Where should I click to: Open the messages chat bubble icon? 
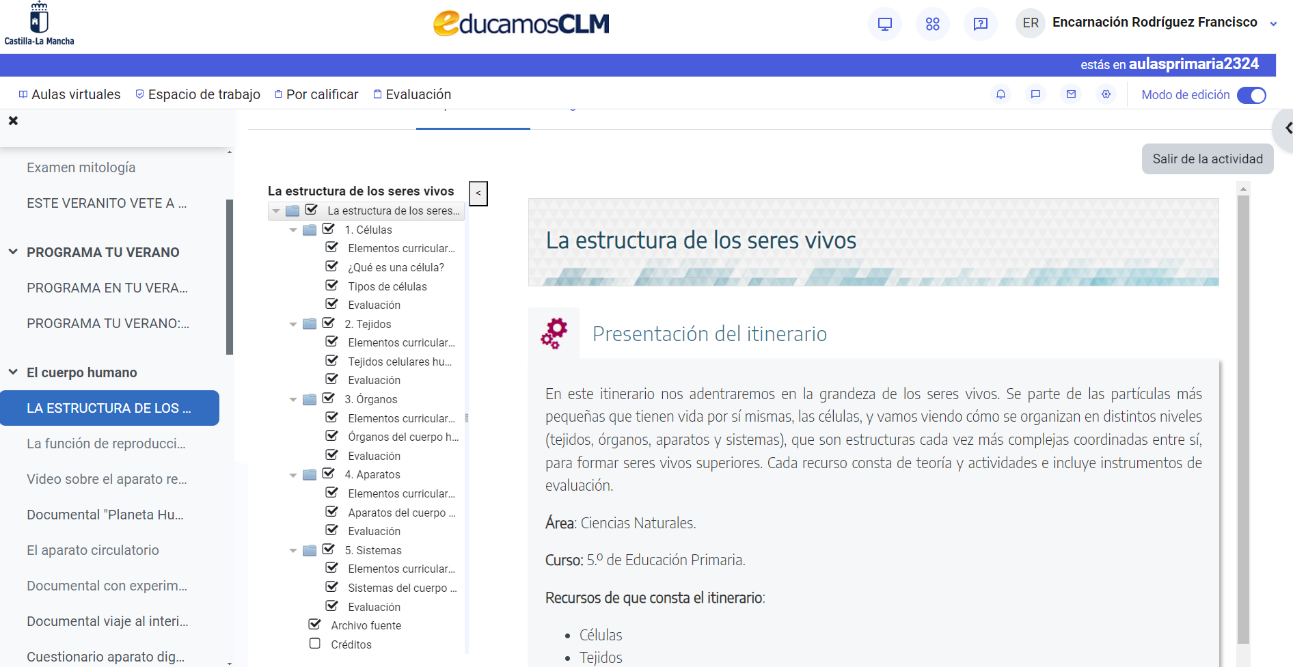pyautogui.click(x=1035, y=94)
